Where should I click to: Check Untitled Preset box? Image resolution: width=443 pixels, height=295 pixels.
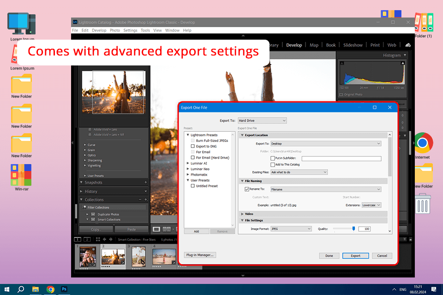(193, 186)
